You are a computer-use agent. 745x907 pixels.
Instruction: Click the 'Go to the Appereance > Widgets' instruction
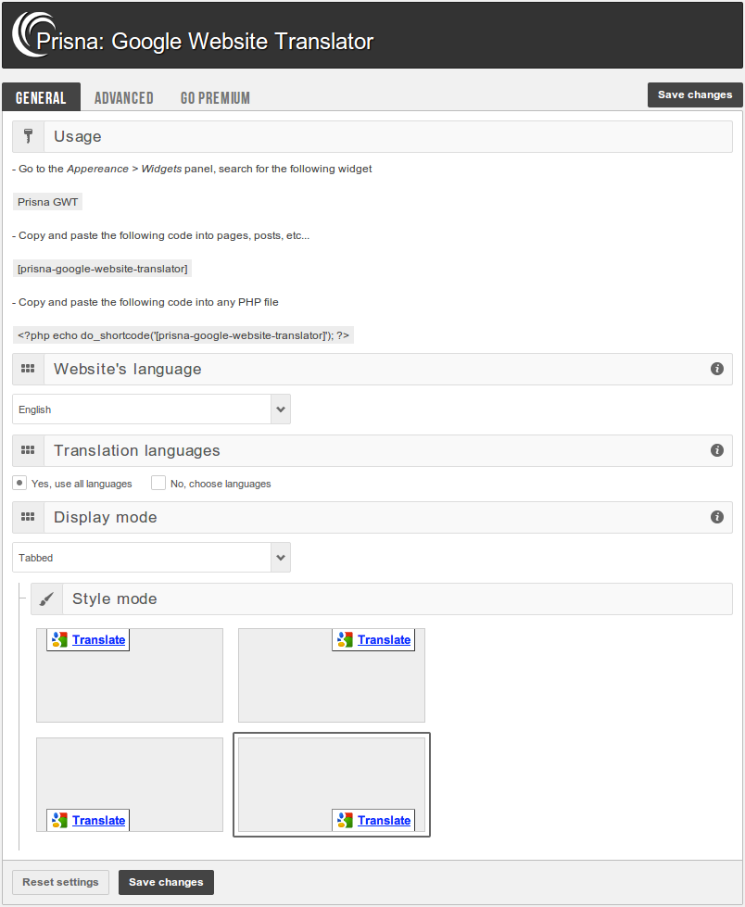pos(192,169)
